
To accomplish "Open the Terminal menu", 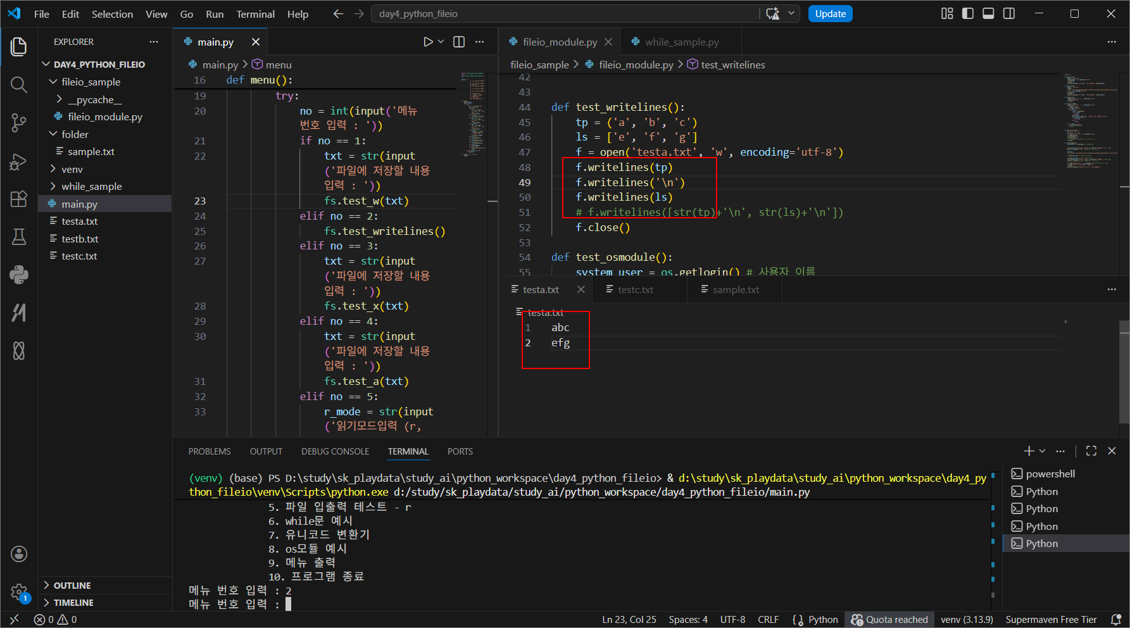I will [x=255, y=14].
